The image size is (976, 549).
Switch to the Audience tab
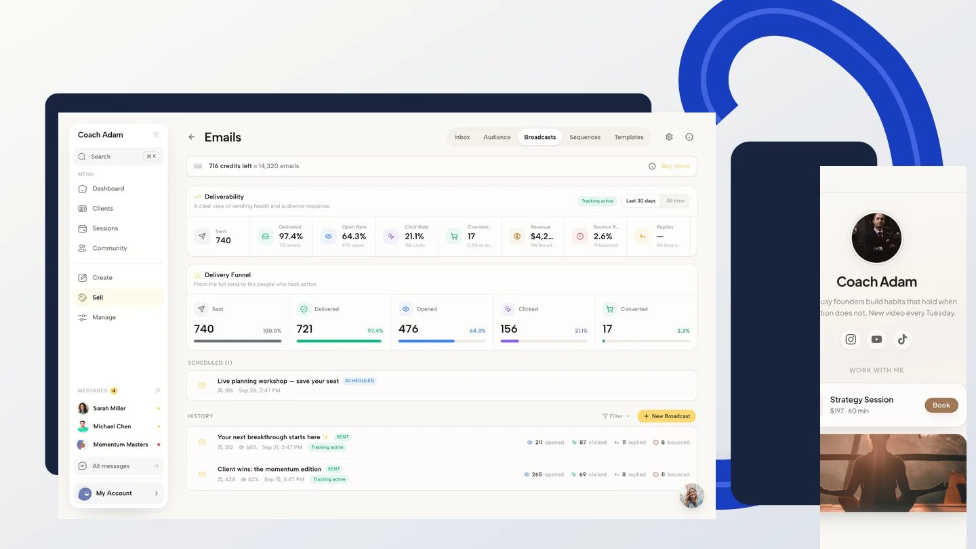click(497, 137)
